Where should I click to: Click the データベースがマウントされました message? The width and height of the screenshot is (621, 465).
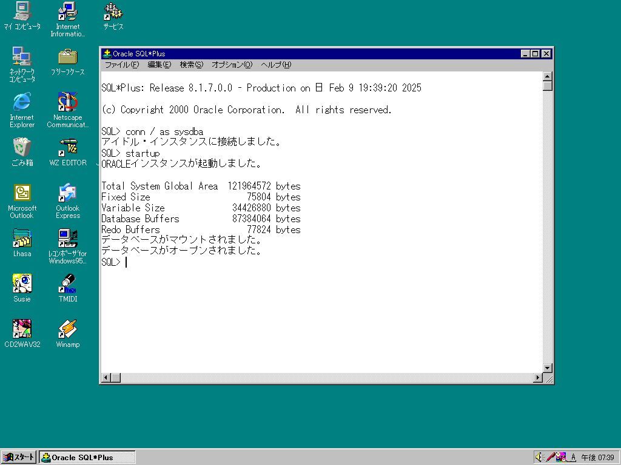click(181, 240)
